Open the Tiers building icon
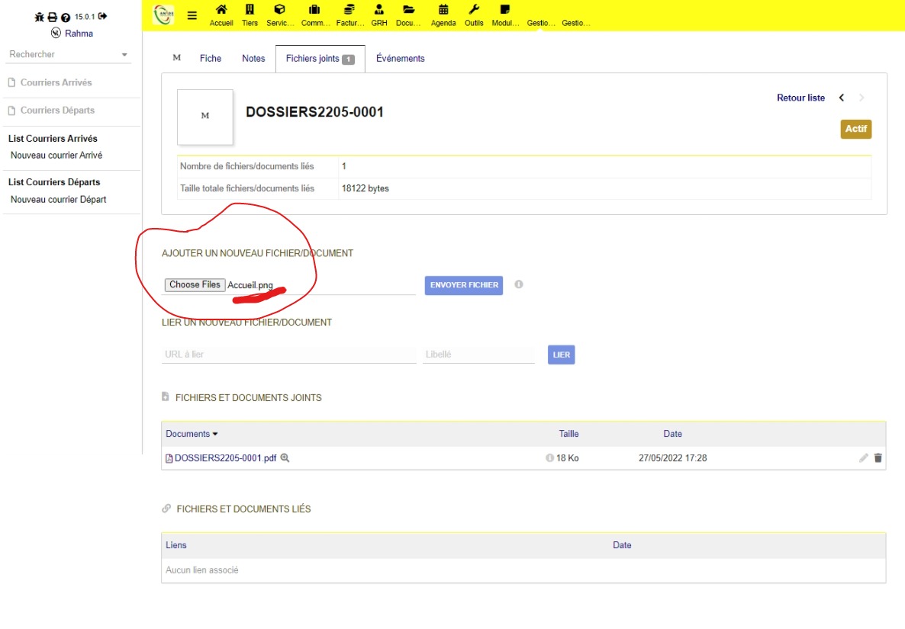Viewport: 905px width, 629px height. click(x=250, y=9)
